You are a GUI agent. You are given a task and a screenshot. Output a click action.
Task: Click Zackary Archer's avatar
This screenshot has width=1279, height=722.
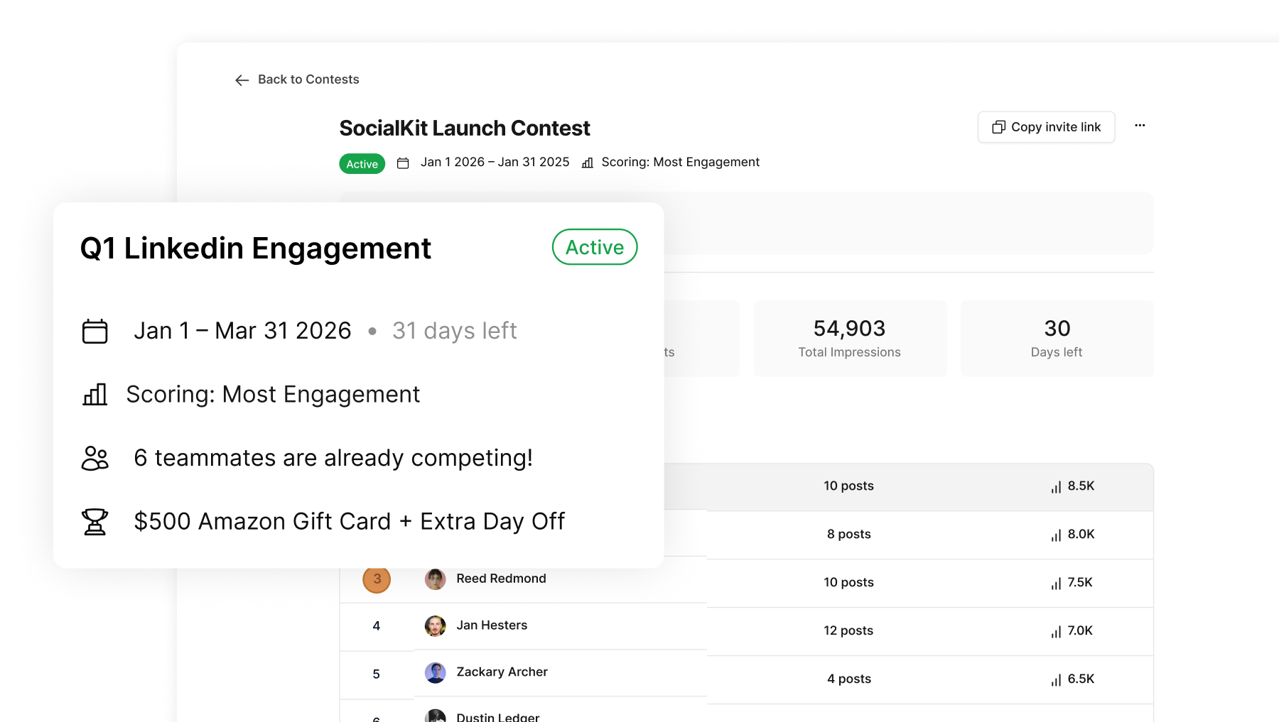click(436, 673)
